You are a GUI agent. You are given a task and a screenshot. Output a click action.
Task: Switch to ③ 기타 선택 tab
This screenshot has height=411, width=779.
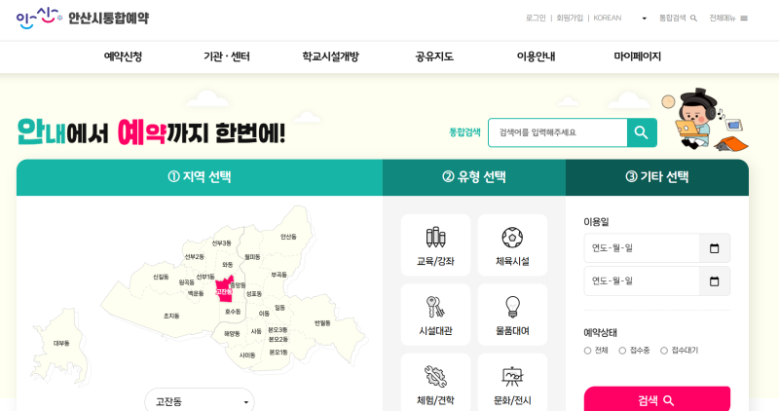click(656, 177)
